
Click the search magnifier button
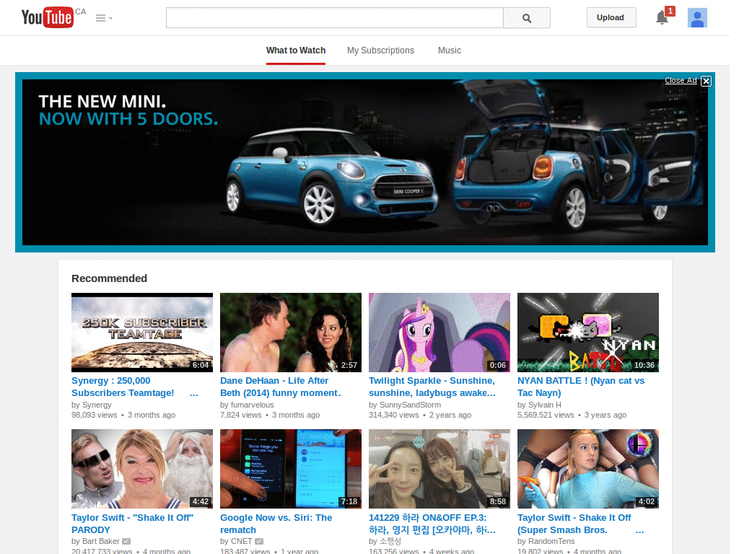(526, 18)
